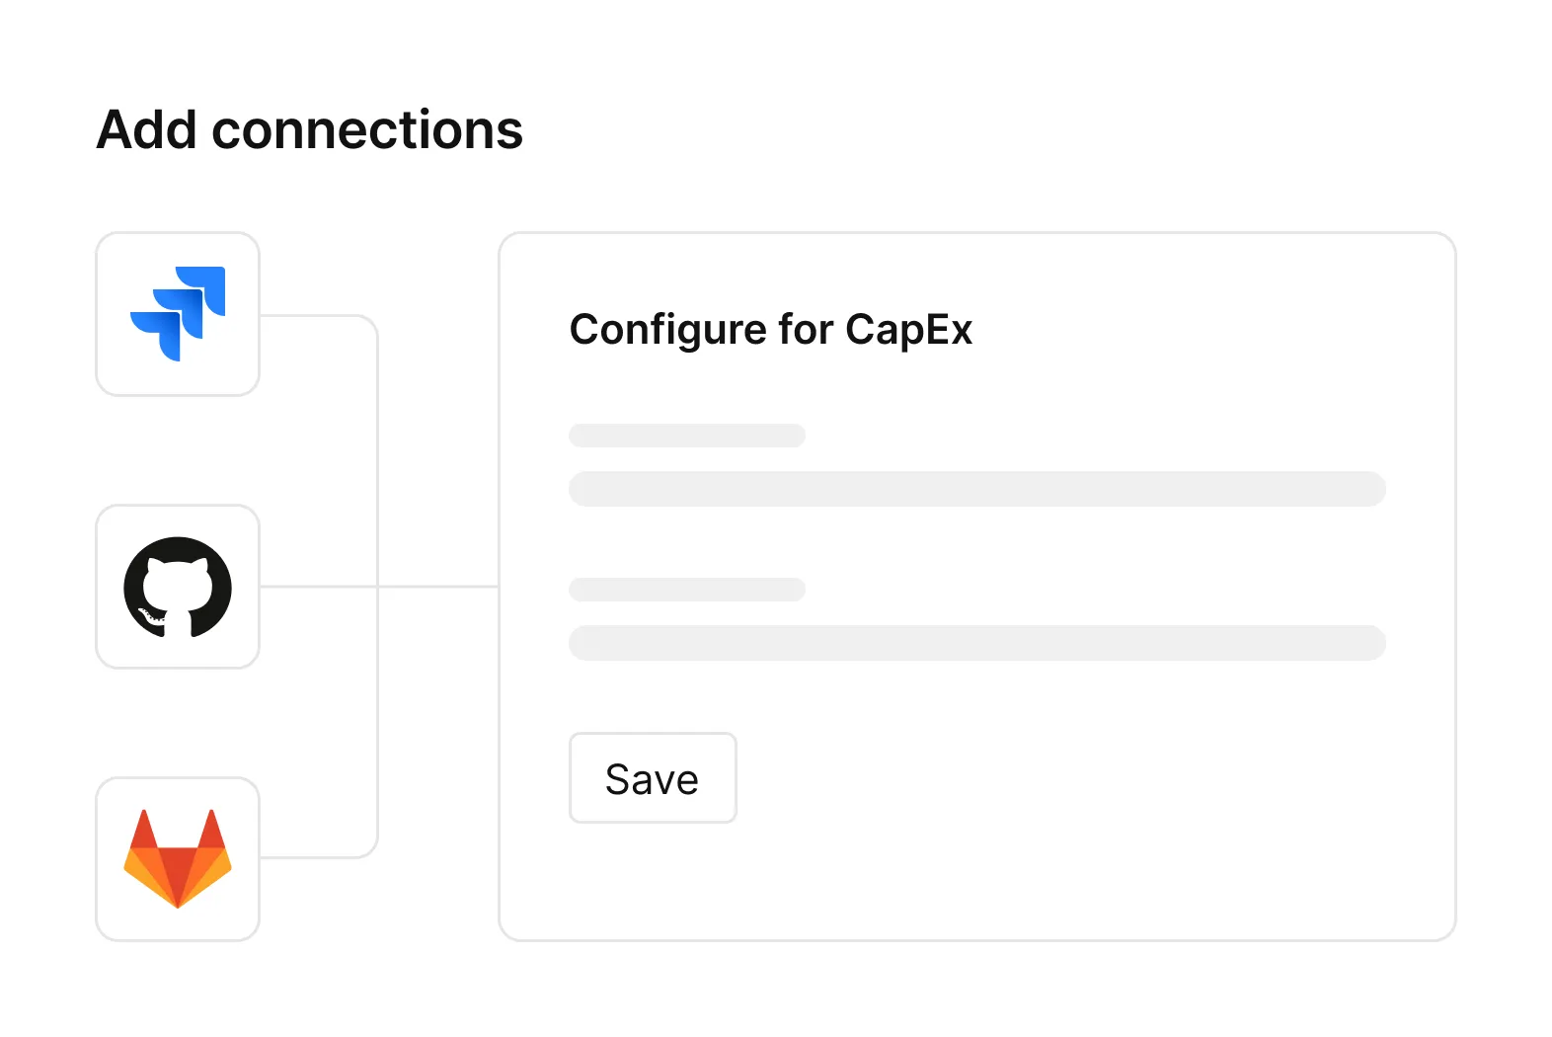Click the Save button
This screenshot has height=1037, width=1552.
pos(653,778)
